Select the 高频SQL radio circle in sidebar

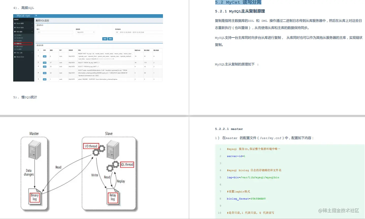(15, 44)
